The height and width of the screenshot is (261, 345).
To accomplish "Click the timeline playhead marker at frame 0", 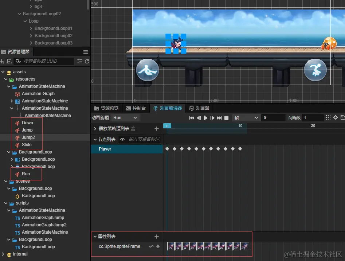I will tap(167, 126).
